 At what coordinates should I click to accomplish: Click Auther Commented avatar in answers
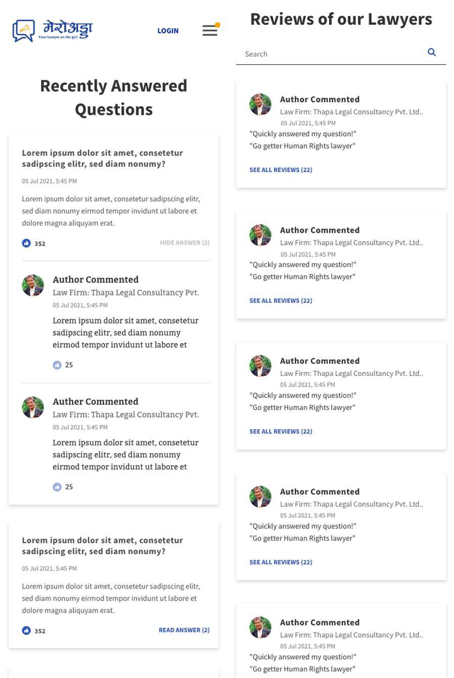[33, 408]
